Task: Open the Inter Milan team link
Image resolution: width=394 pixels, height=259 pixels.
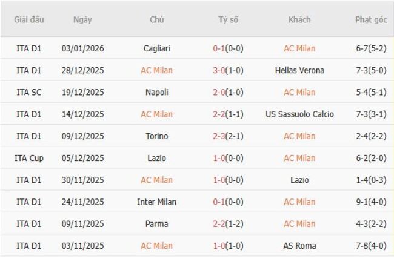Action: (157, 202)
